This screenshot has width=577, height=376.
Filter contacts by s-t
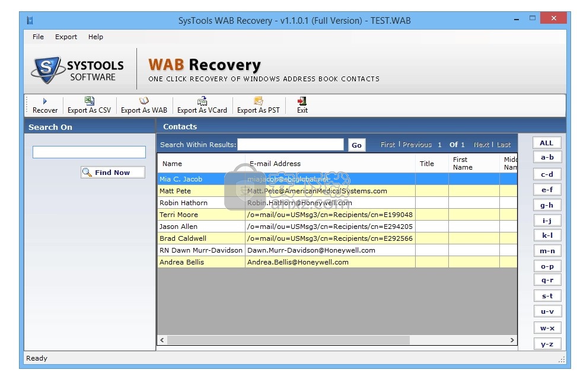547,296
